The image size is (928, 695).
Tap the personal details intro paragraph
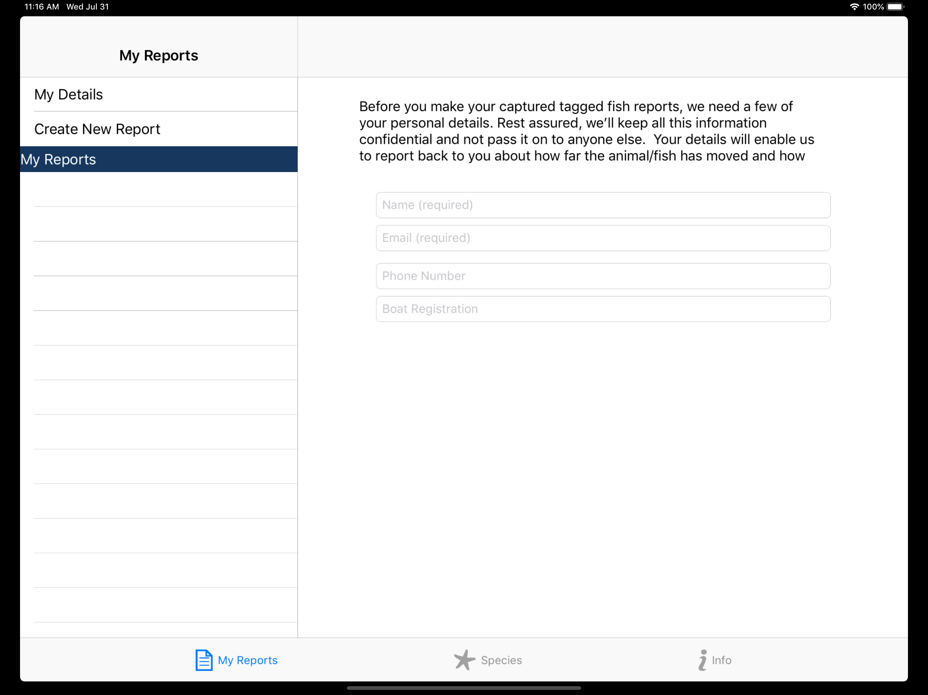click(x=587, y=131)
